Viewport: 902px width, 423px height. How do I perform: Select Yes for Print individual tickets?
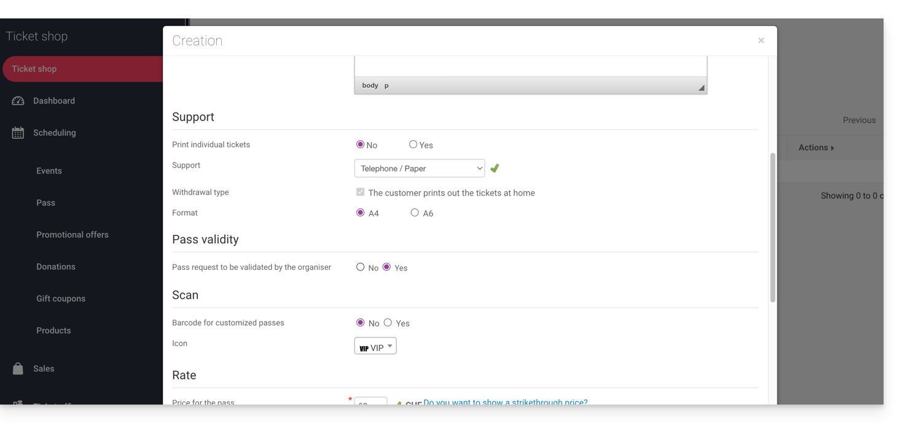click(413, 144)
